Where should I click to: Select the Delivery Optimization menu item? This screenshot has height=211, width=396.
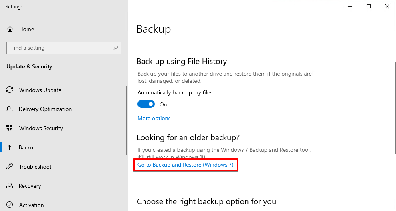point(45,109)
